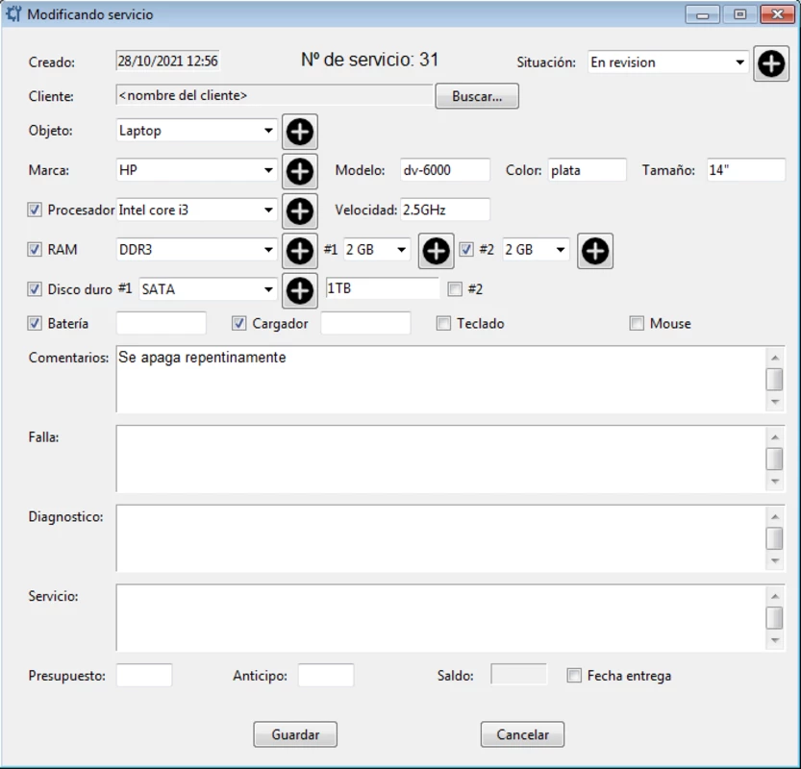
Task: Open the RAM #1 size dropdown
Action: (377, 250)
